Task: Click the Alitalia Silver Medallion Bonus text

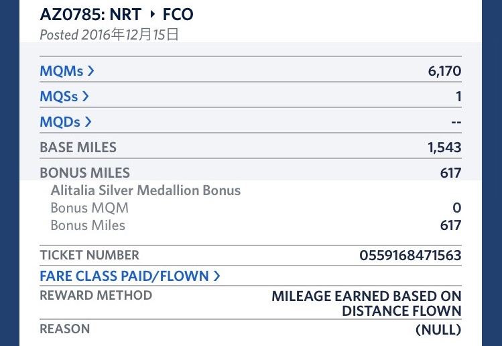Action: 145,190
